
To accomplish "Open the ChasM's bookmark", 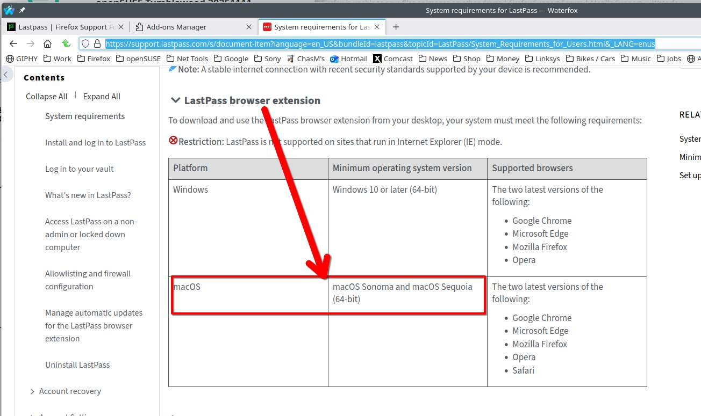I will click(306, 59).
